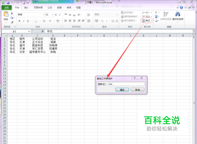Apply Percent style format

102,21
